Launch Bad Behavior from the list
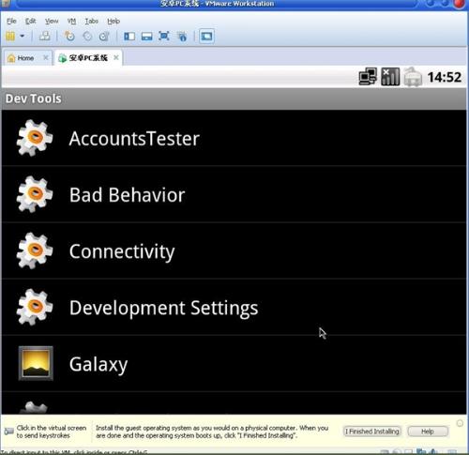The image size is (469, 455). point(234,194)
